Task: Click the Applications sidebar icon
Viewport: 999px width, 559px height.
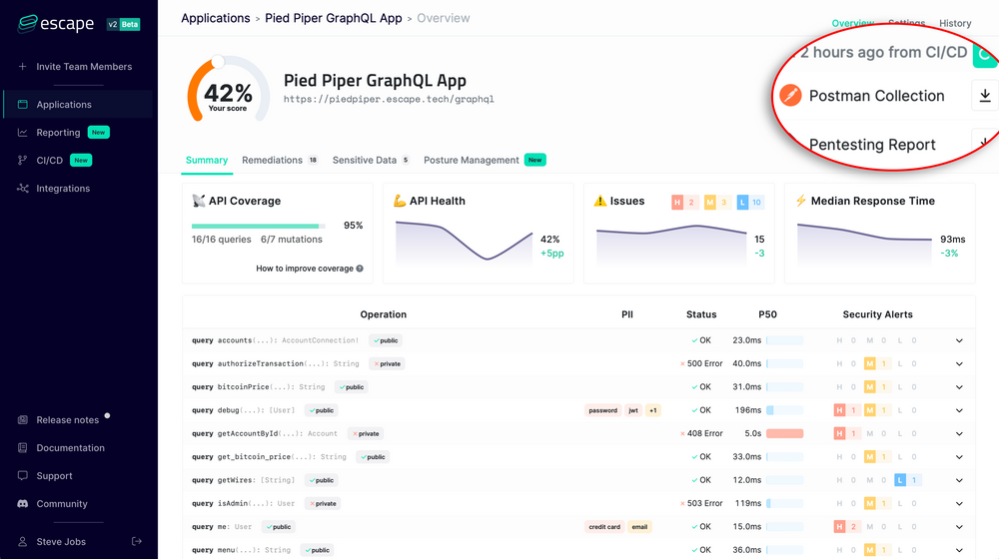Action: pyautogui.click(x=22, y=105)
